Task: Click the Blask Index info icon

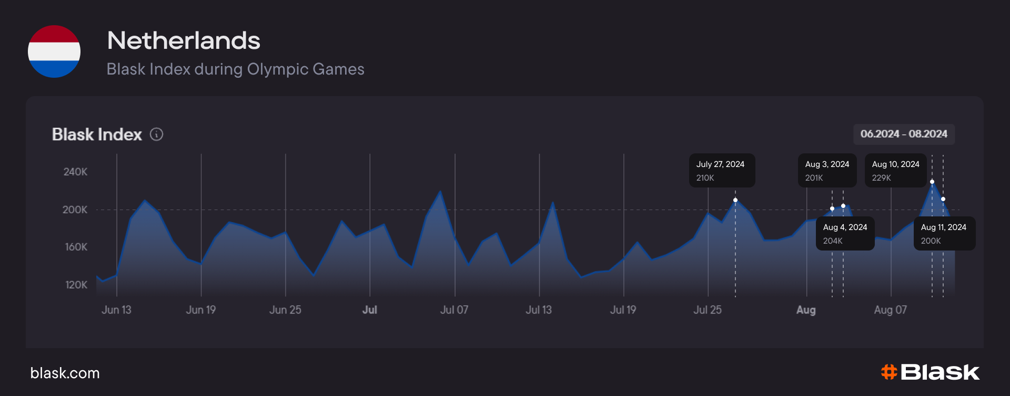Action: point(156,134)
